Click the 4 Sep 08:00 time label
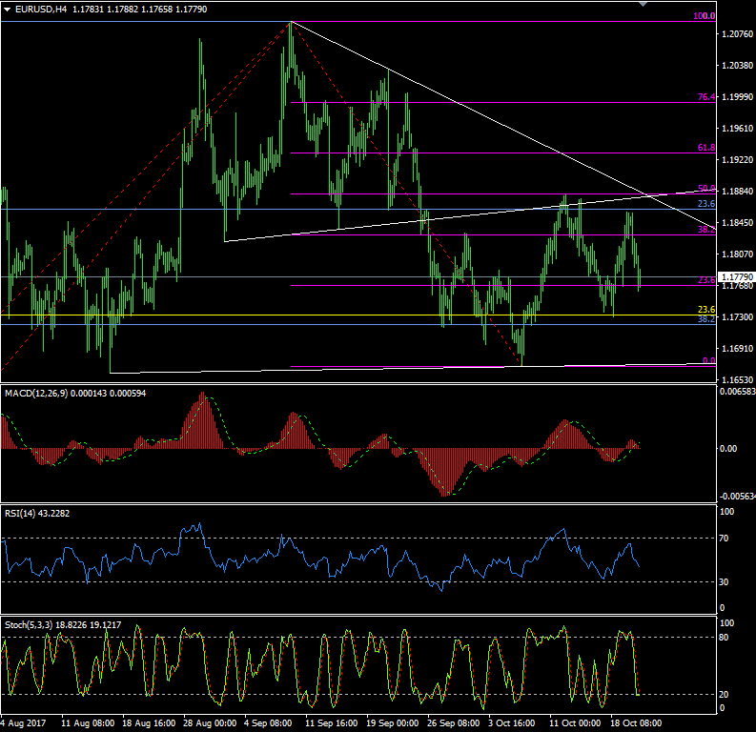 [x=268, y=723]
